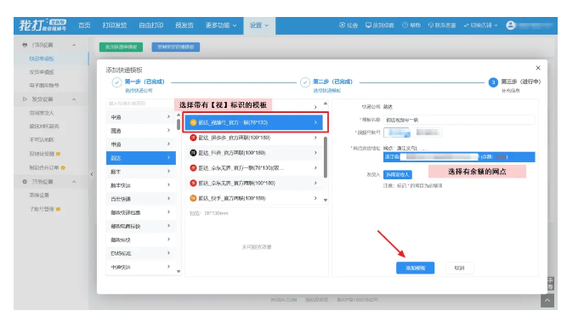Expand the 圆通 carrier row arrow
Viewport: 567px width, 316px height.
coord(168,130)
